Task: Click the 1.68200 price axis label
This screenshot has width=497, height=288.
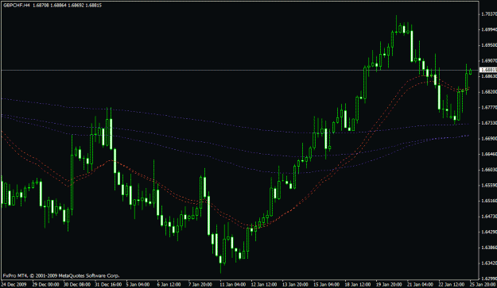Action: click(489, 92)
